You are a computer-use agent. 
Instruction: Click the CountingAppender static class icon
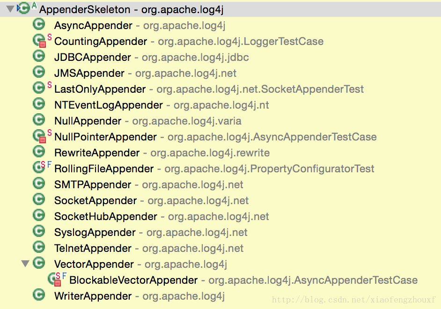[39, 41]
